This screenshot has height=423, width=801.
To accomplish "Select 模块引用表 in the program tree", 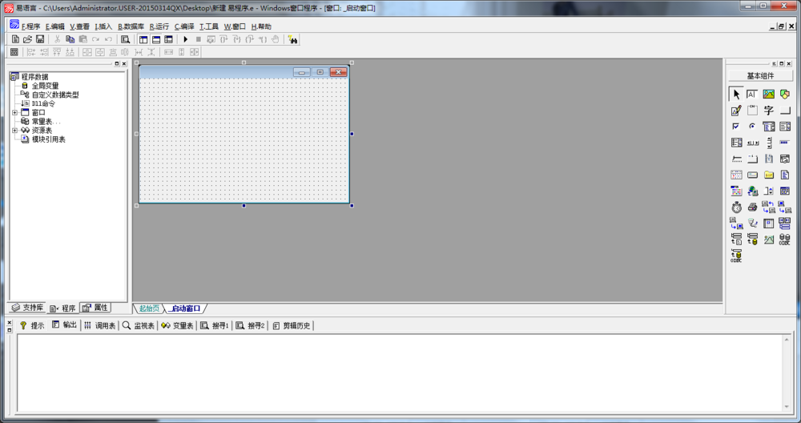I will [x=49, y=139].
